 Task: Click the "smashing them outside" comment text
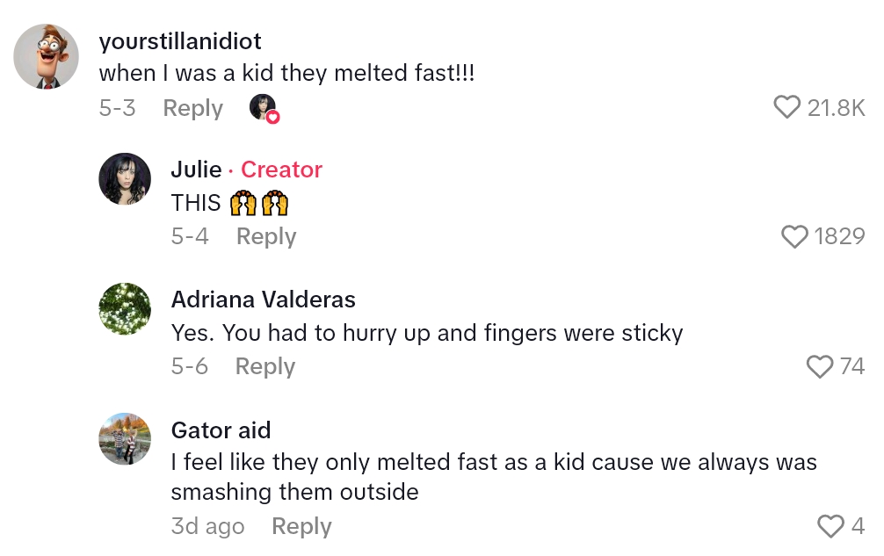(294, 491)
